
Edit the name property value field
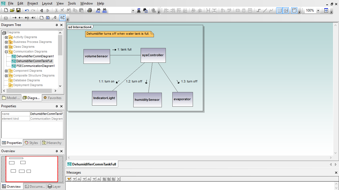[46, 114]
